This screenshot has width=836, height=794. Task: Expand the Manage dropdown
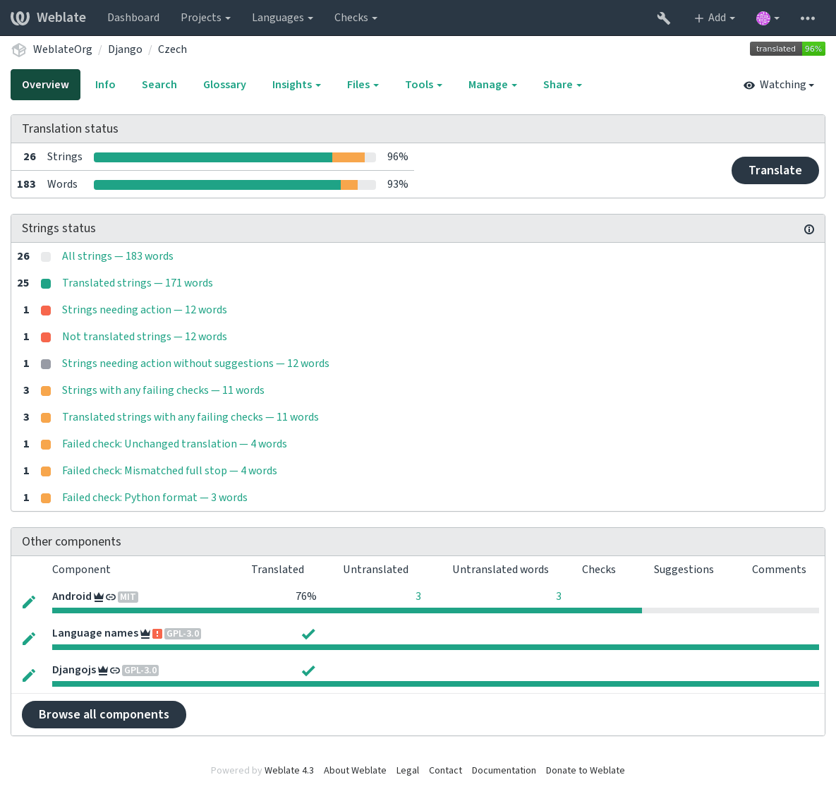(492, 85)
